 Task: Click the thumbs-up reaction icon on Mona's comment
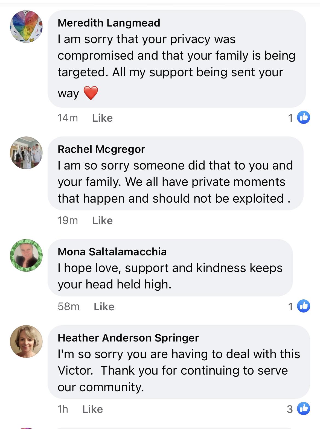pos(303,306)
